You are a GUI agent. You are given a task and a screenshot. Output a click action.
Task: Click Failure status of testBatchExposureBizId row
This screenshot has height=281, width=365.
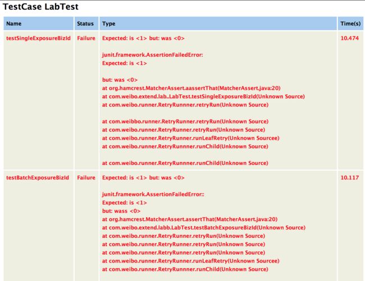86,178
